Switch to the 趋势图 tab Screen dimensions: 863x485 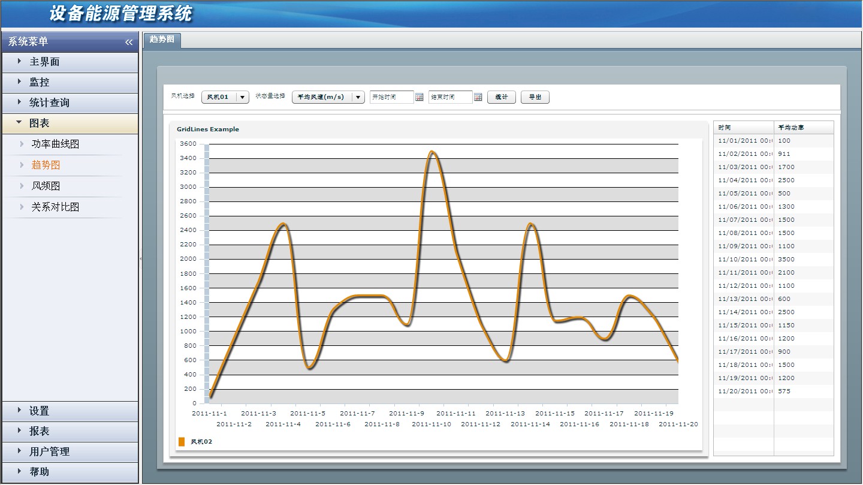(162, 40)
